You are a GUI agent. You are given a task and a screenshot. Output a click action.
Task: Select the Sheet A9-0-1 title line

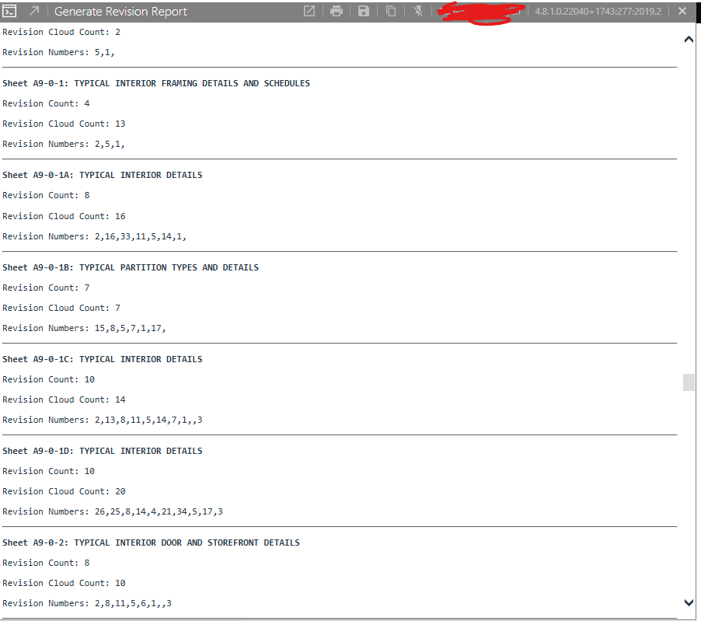(155, 83)
